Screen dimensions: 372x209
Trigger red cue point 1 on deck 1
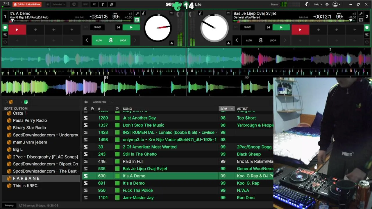coord(17,30)
